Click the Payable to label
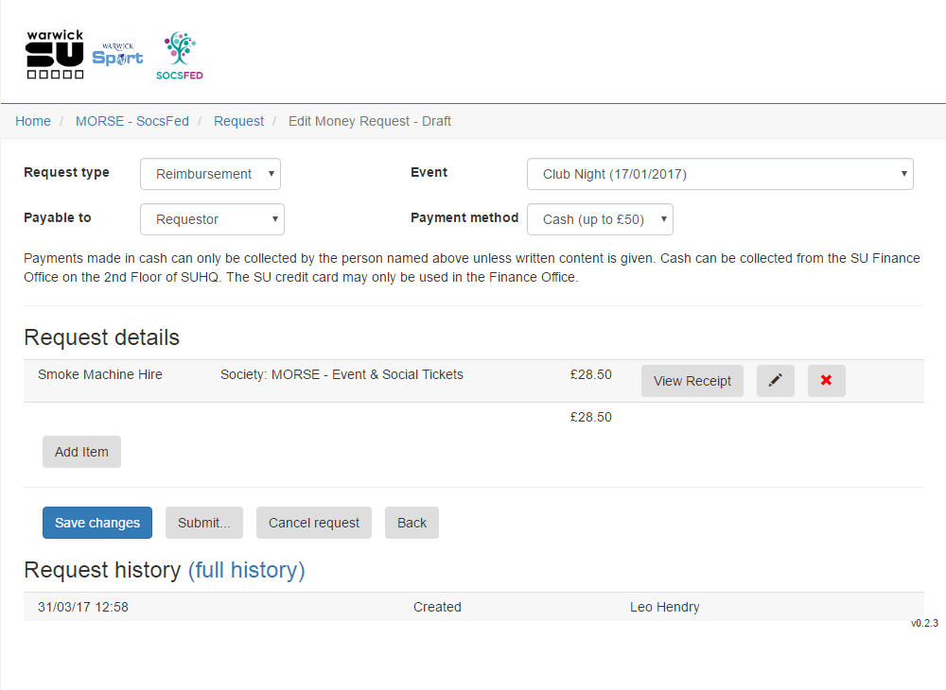Viewport: 946px width, 690px height. click(x=58, y=217)
